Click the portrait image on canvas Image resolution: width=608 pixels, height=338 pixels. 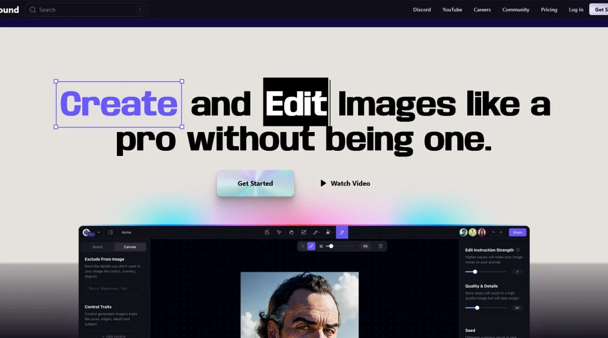click(299, 305)
